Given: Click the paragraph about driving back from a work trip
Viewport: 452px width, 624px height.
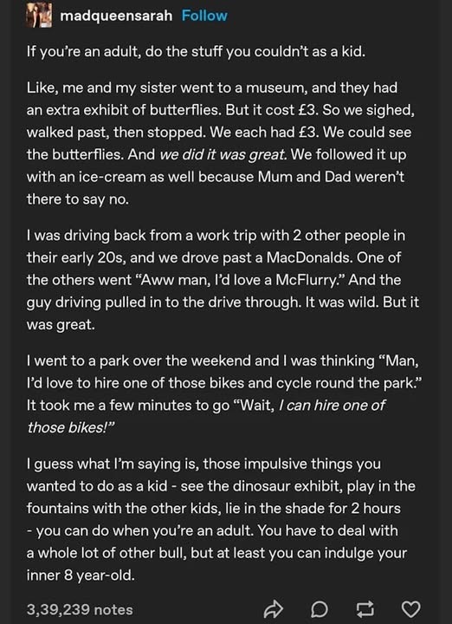Looking at the screenshot, I should point(223,280).
